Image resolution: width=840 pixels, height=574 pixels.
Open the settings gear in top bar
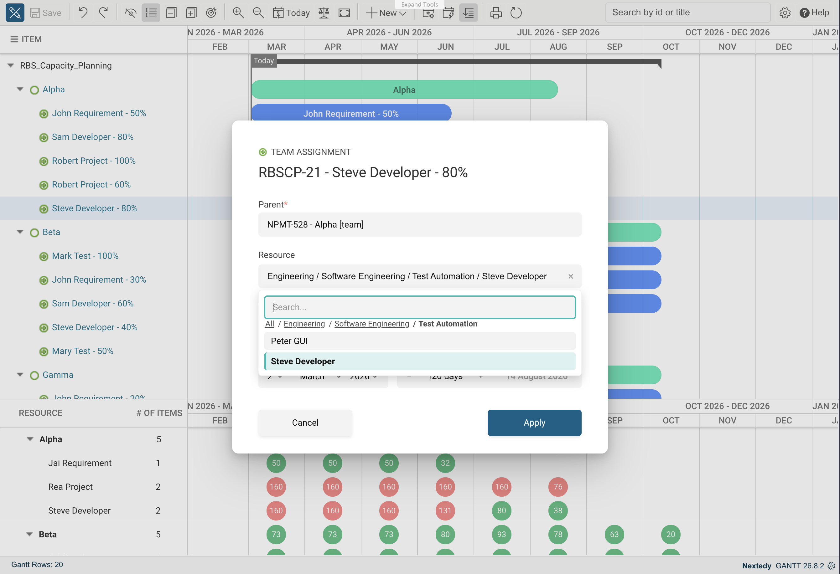(785, 13)
